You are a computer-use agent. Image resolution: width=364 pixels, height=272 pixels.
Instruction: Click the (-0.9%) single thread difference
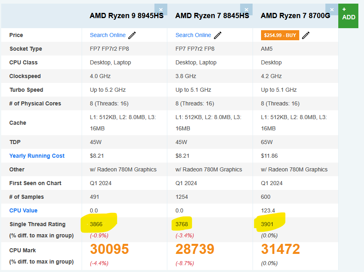pos(99,235)
